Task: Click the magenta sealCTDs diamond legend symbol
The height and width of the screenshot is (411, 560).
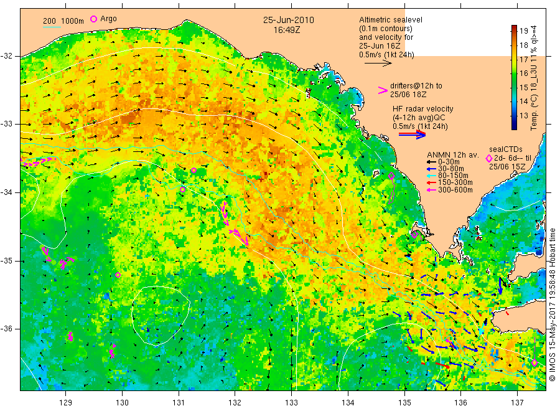Action: tap(489, 158)
